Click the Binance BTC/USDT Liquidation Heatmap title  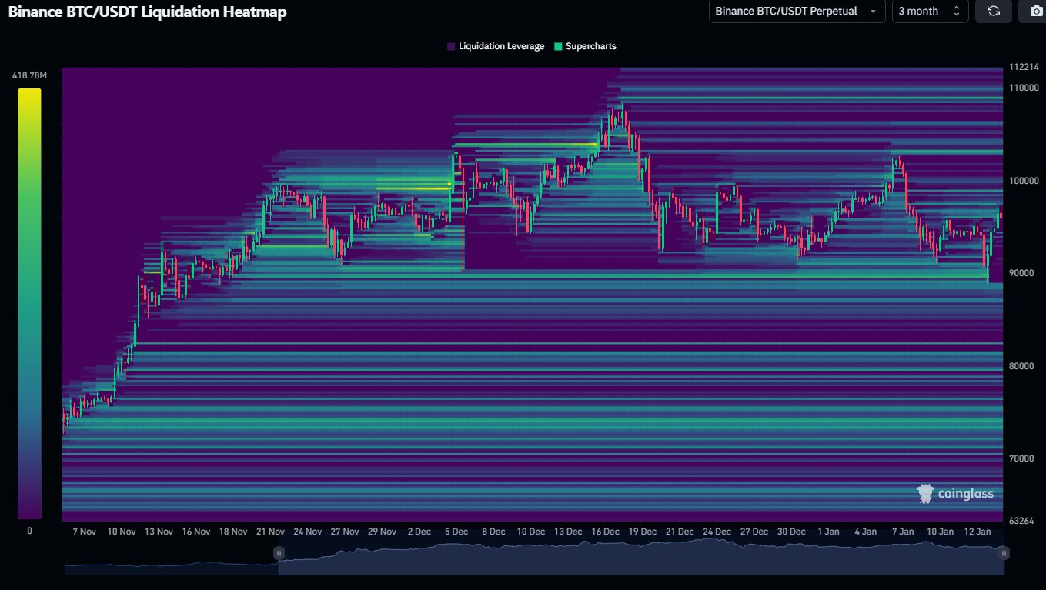pos(144,12)
